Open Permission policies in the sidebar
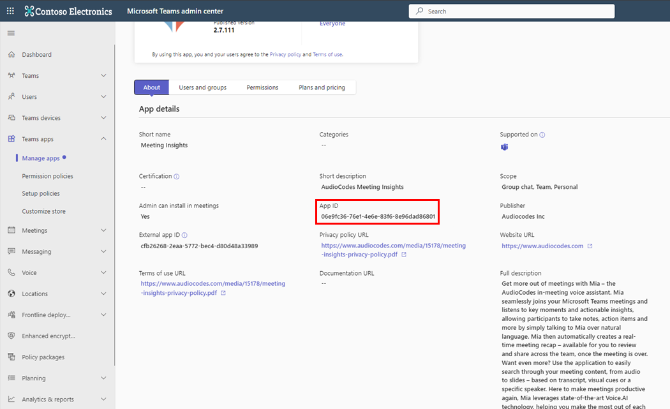The height and width of the screenshot is (409, 670). 47,176
